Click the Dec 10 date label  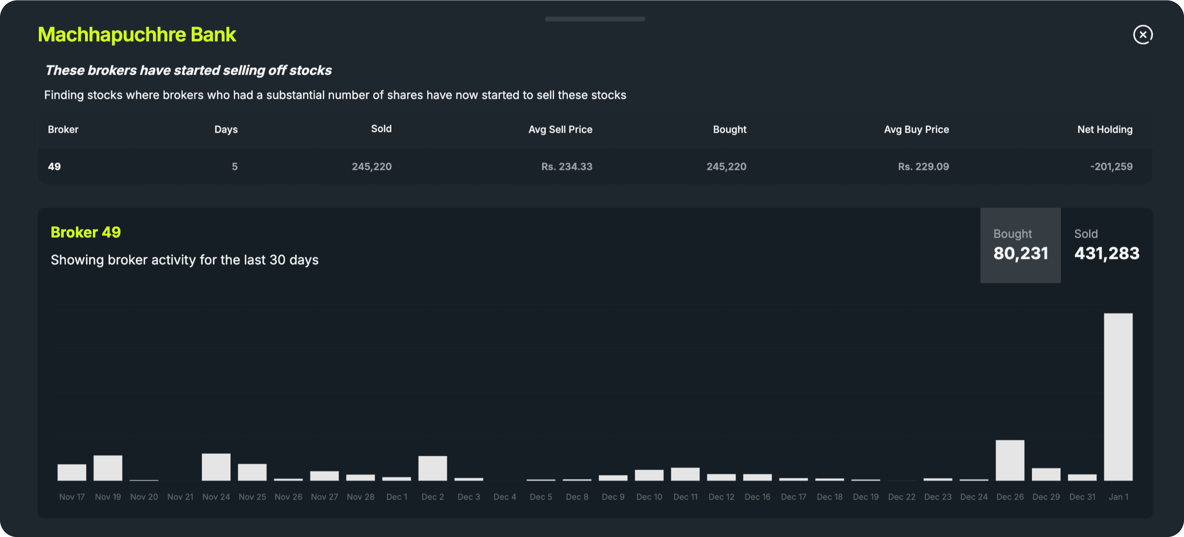[x=649, y=497]
